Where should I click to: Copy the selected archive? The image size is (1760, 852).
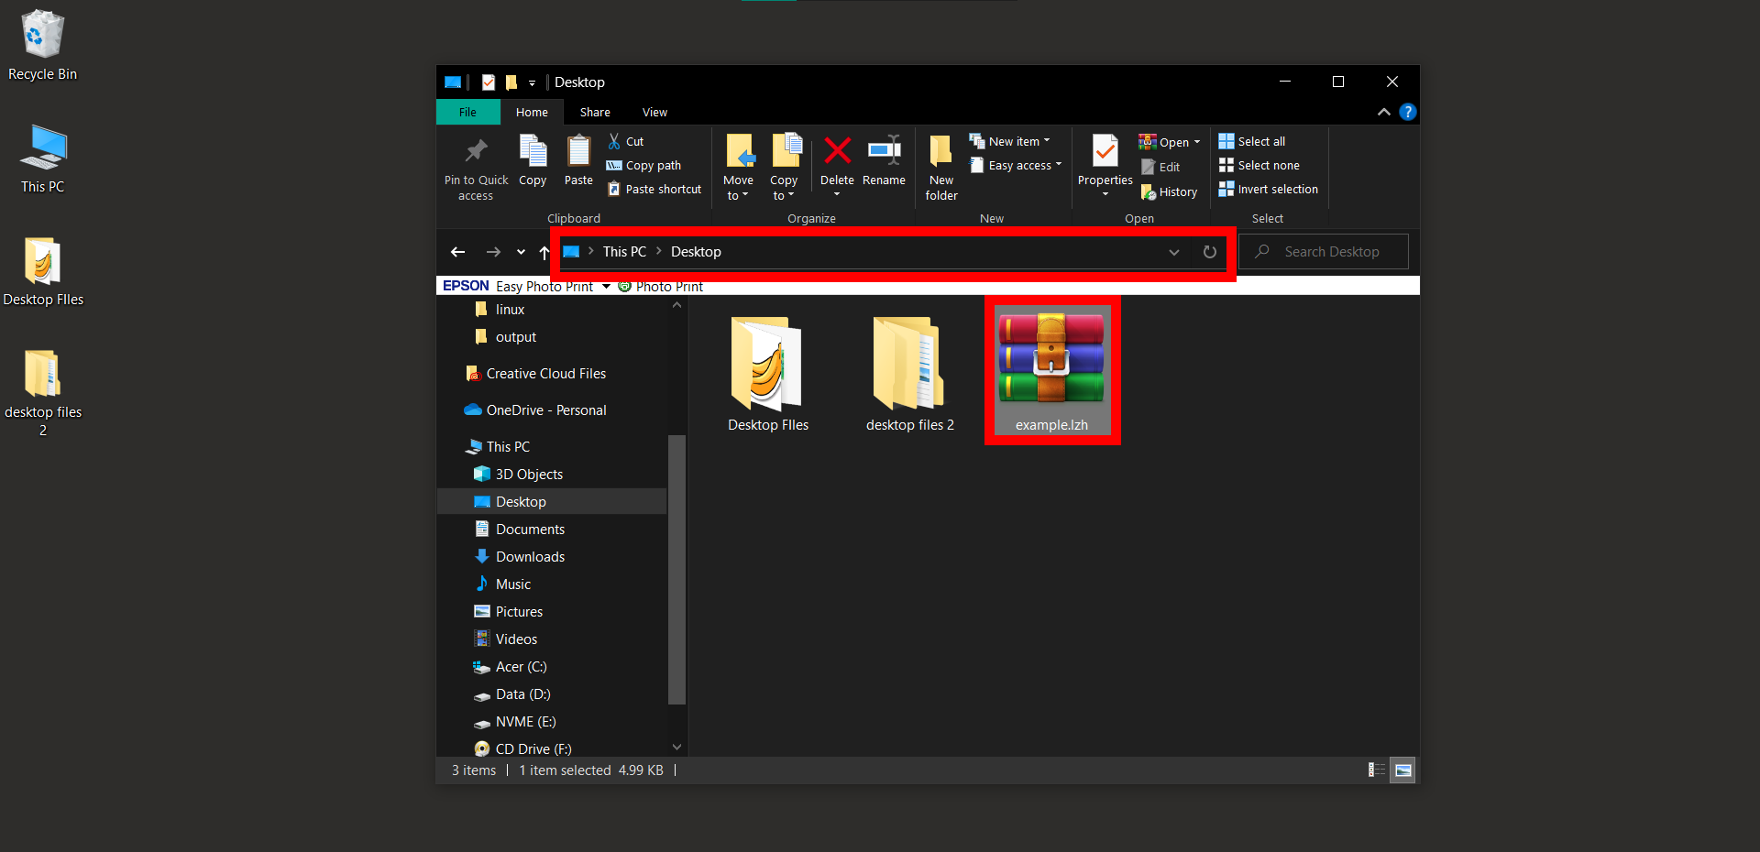[x=533, y=160]
